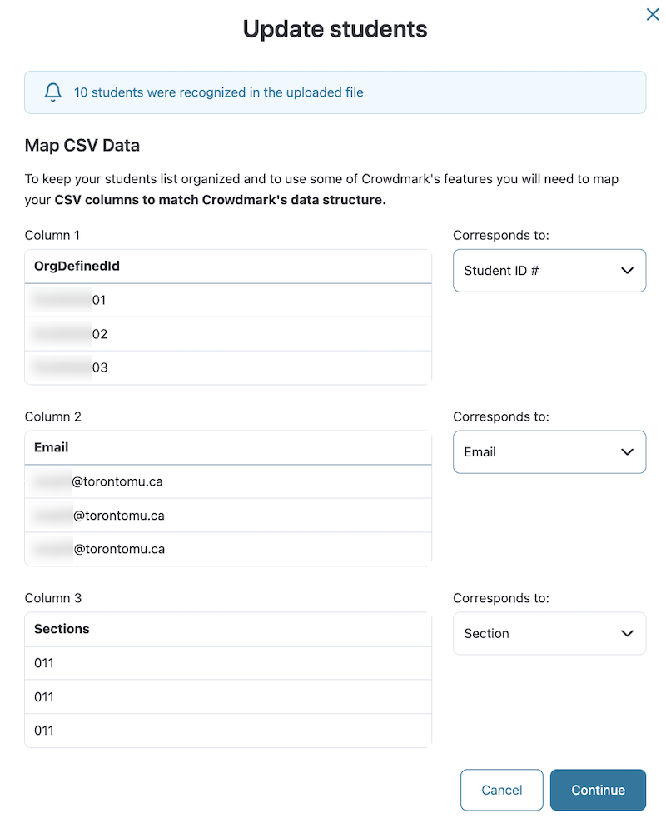Image resolution: width=666 pixels, height=828 pixels.
Task: Click the Column 3 label
Action: (53, 599)
